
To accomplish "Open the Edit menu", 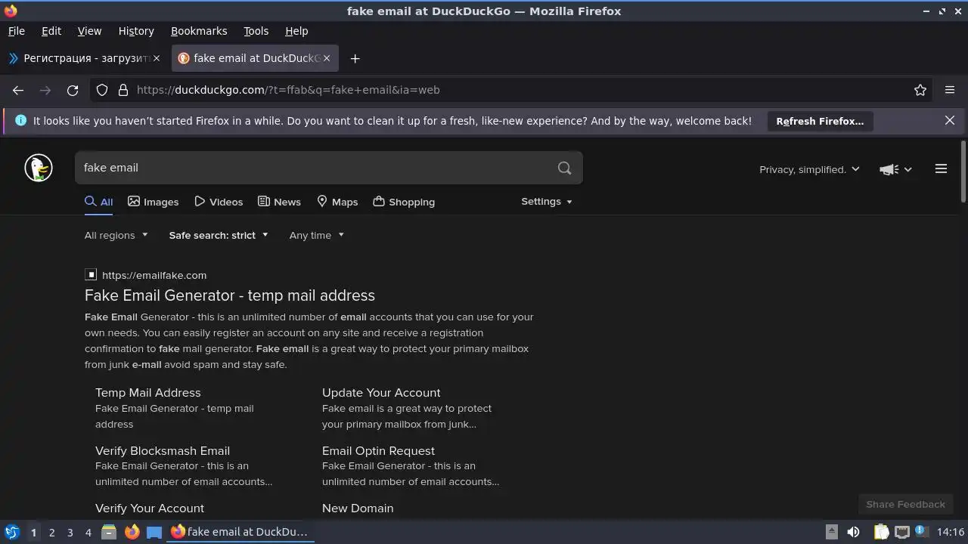I will click(x=51, y=31).
